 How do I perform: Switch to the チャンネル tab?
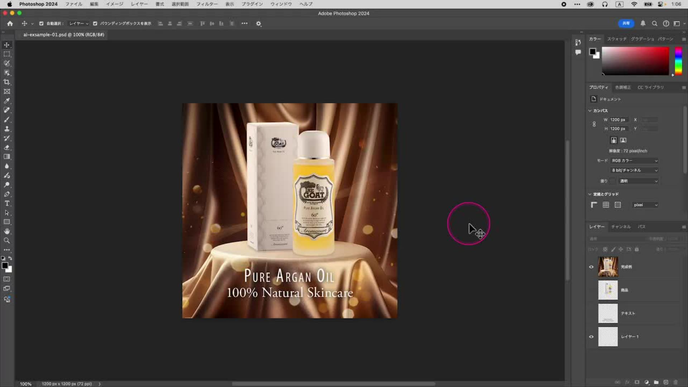pos(621,227)
